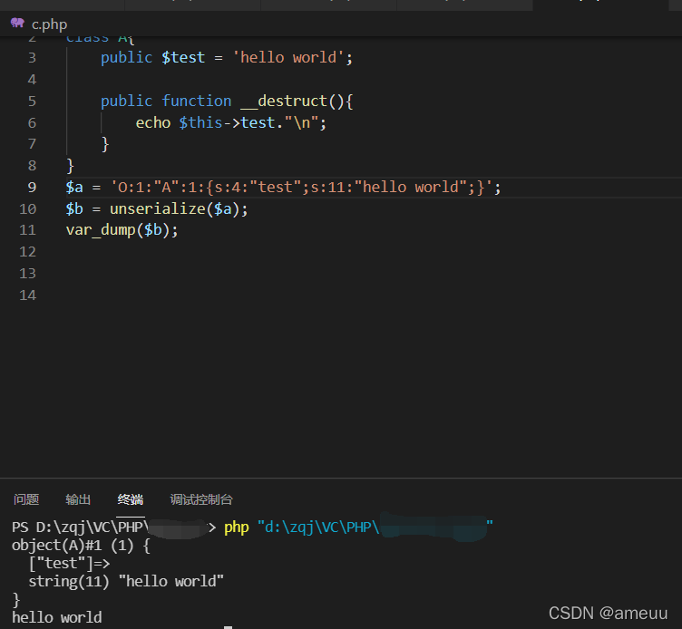
Task: Click the quoted d:\zqj\VC\PHP path in terminal
Action: tap(375, 527)
